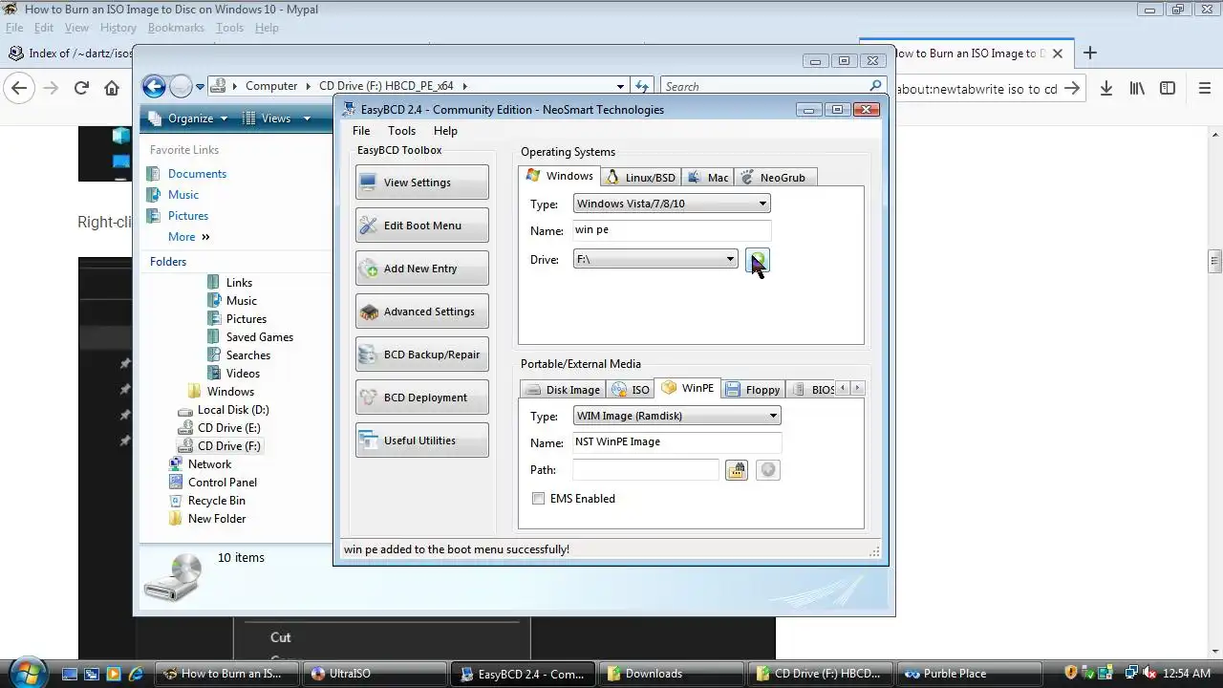Switch to the Disk Image tab

tap(564, 390)
